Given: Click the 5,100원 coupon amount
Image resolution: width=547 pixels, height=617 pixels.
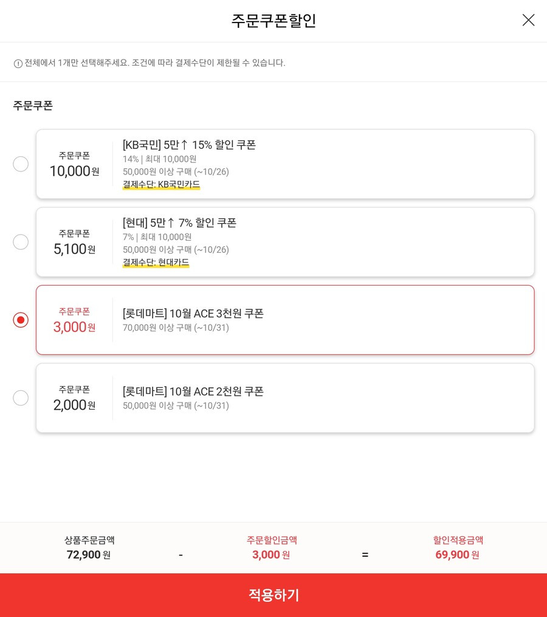Looking at the screenshot, I should coord(74,249).
